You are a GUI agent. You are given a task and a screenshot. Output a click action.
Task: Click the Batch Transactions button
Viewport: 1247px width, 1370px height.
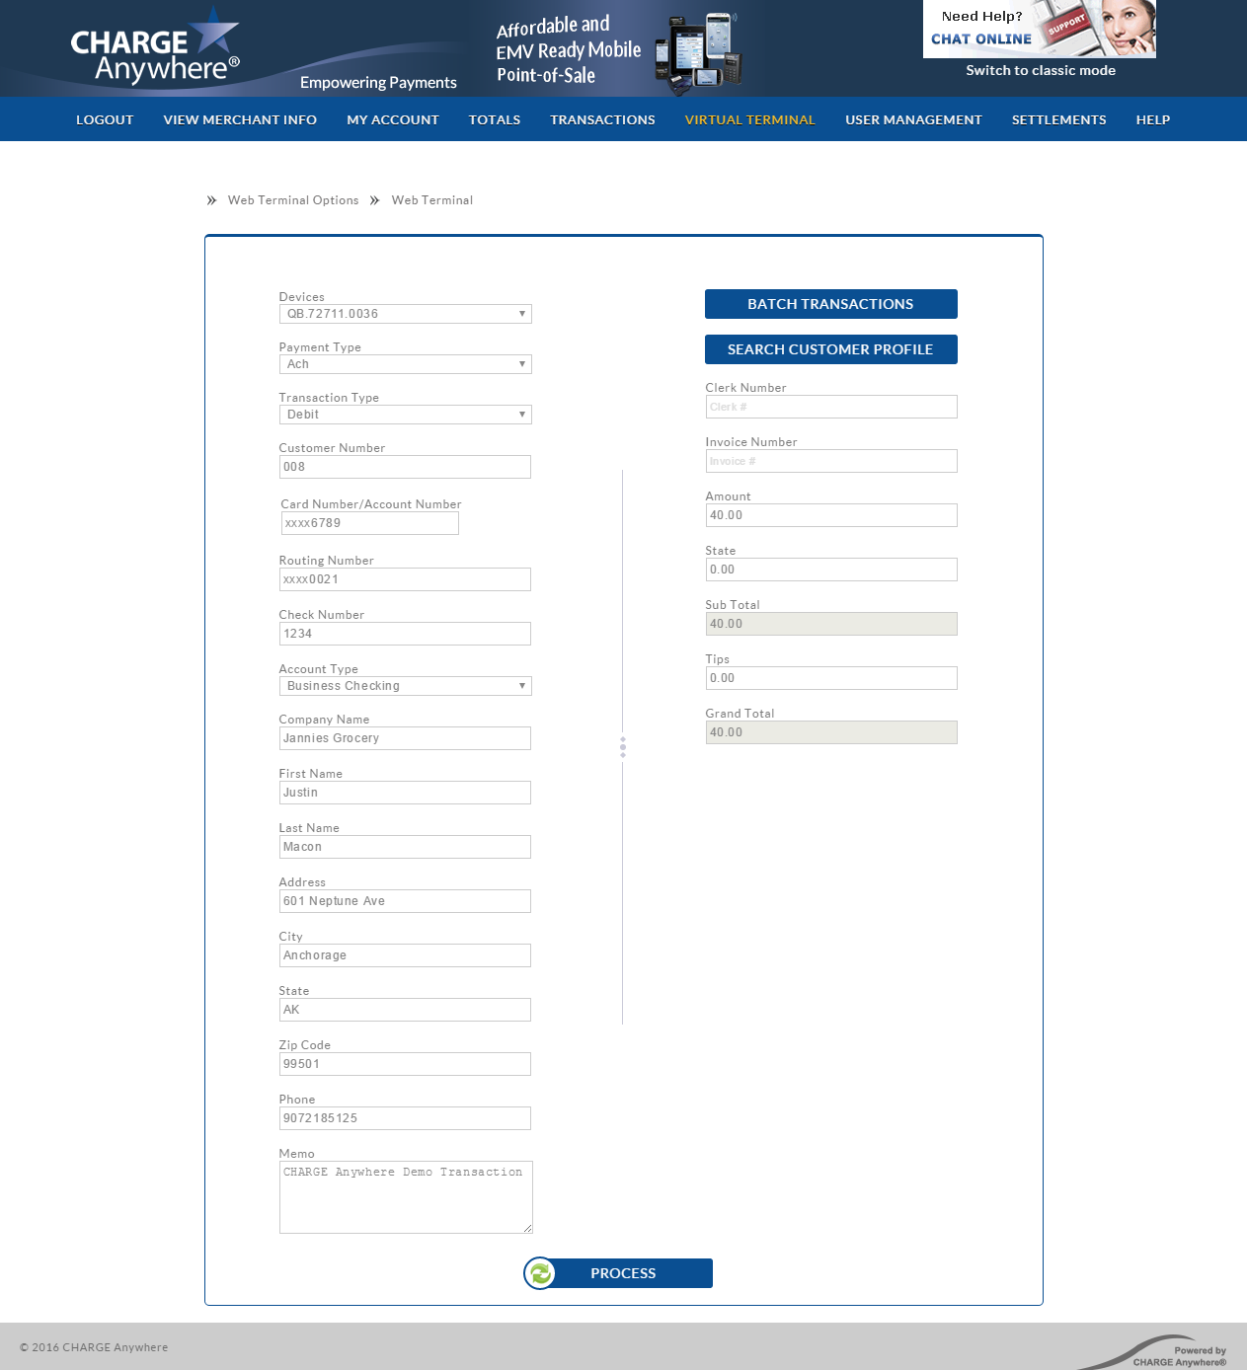tap(830, 304)
